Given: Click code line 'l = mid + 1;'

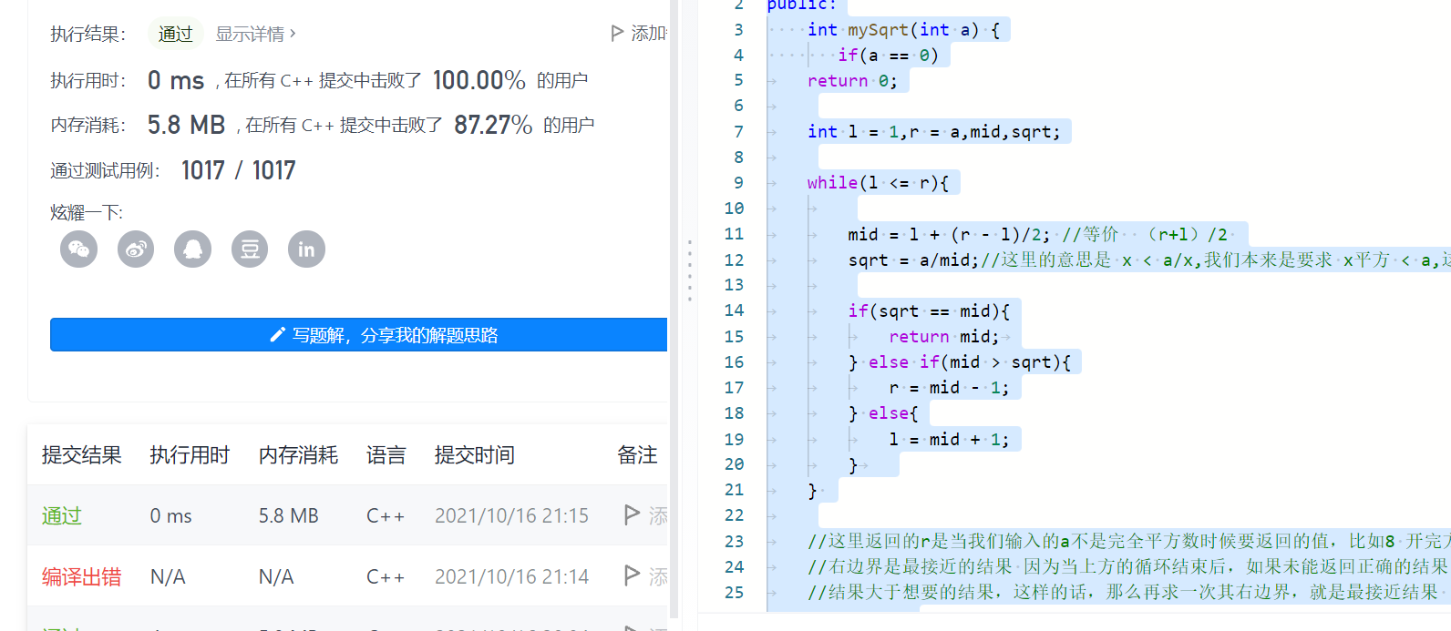Looking at the screenshot, I should point(949,440).
